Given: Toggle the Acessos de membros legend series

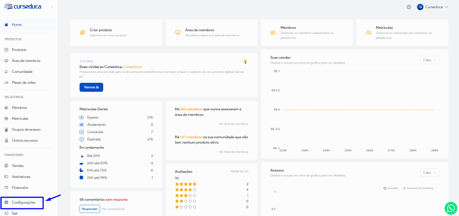Looking at the screenshot, I should 418,188.
